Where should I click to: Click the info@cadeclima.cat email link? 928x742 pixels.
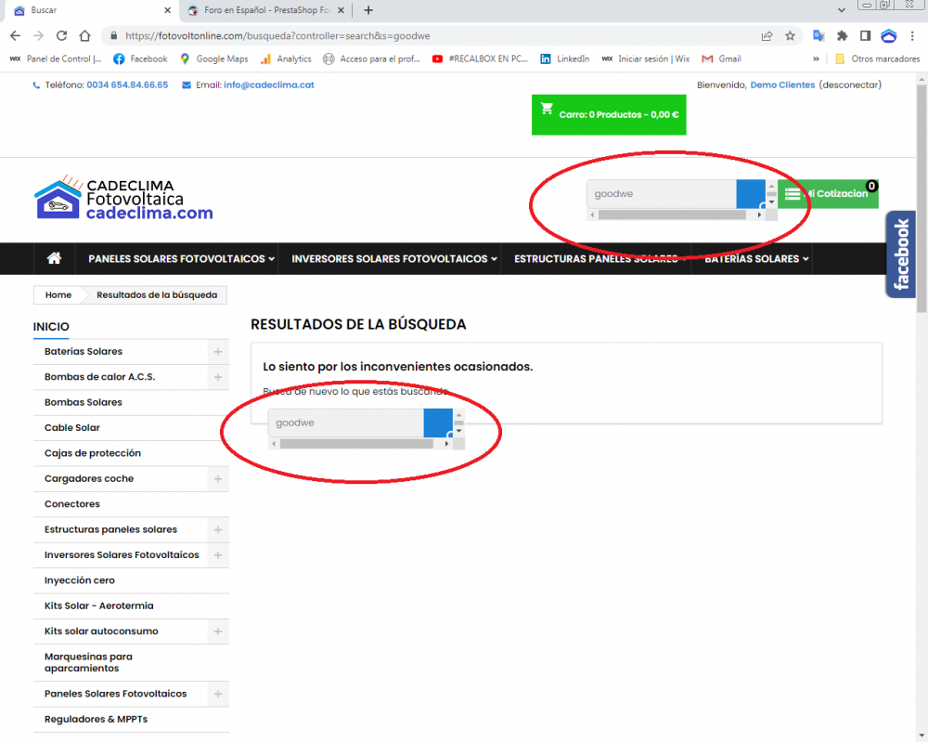[x=267, y=84]
